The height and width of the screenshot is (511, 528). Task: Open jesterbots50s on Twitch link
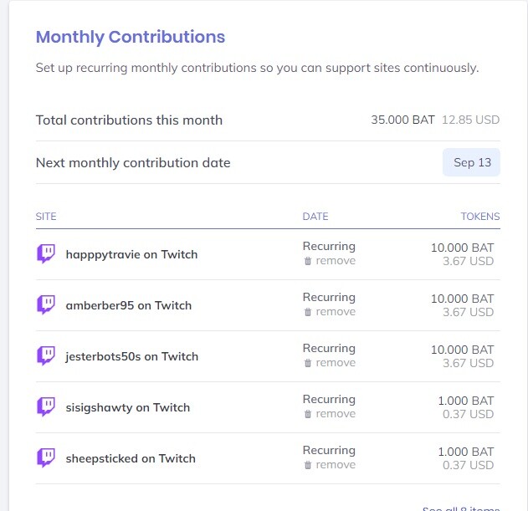[132, 356]
